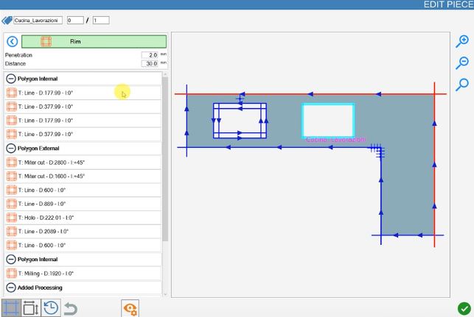Image resolution: width=474 pixels, height=317 pixels.
Task: Select 'T: Hole - D:222.01' row text
Action: 46,218
